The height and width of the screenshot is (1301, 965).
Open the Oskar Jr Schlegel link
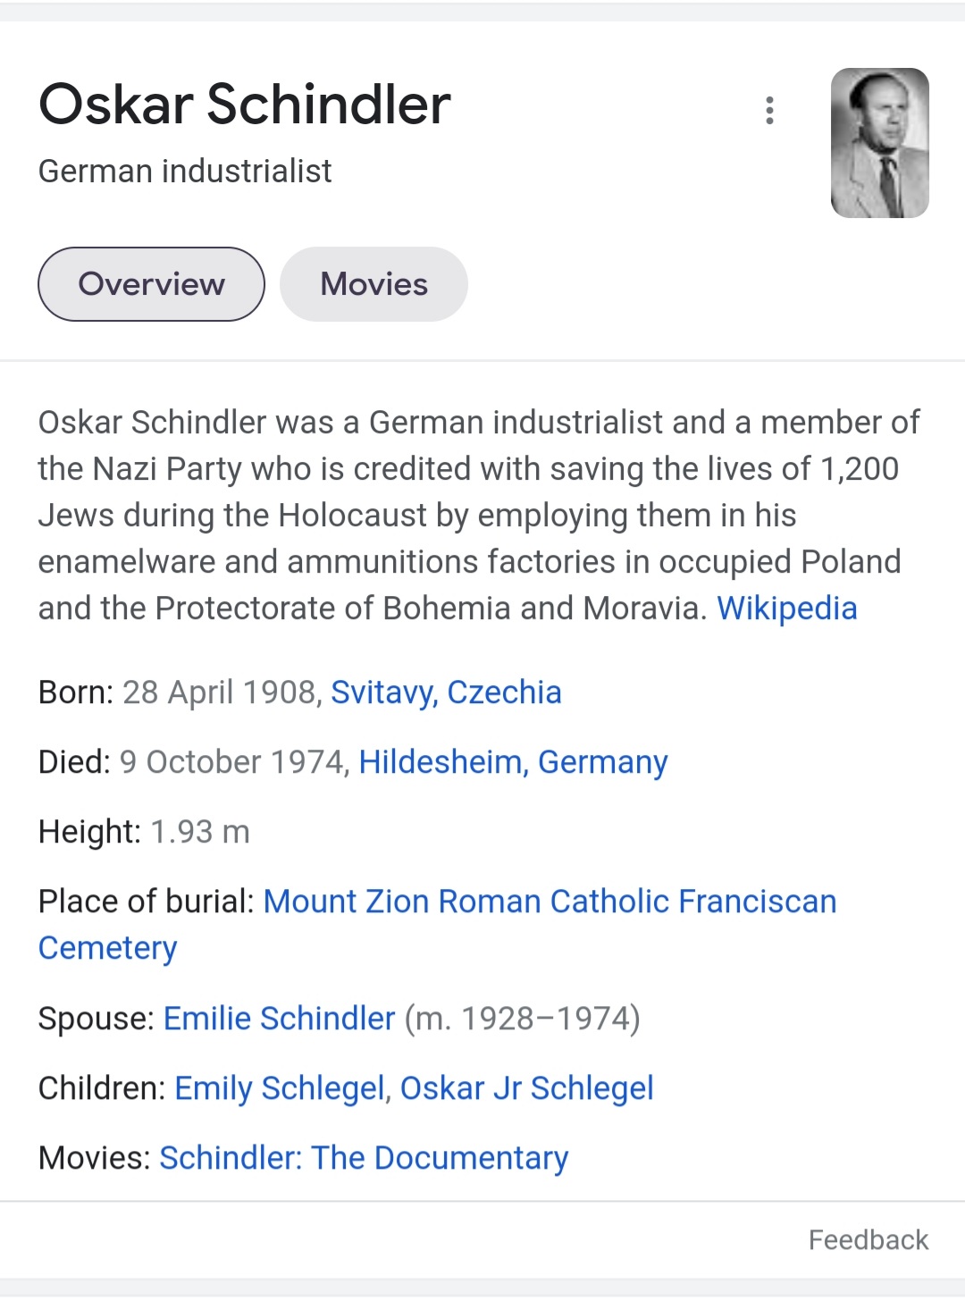pos(526,1088)
